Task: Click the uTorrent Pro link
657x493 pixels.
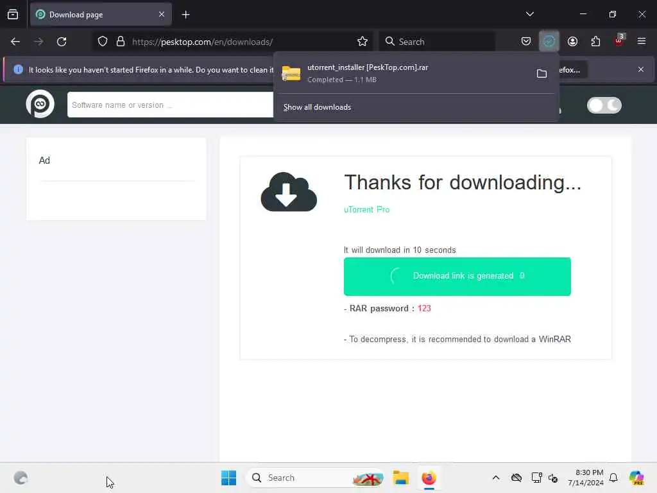Action: coord(366,210)
